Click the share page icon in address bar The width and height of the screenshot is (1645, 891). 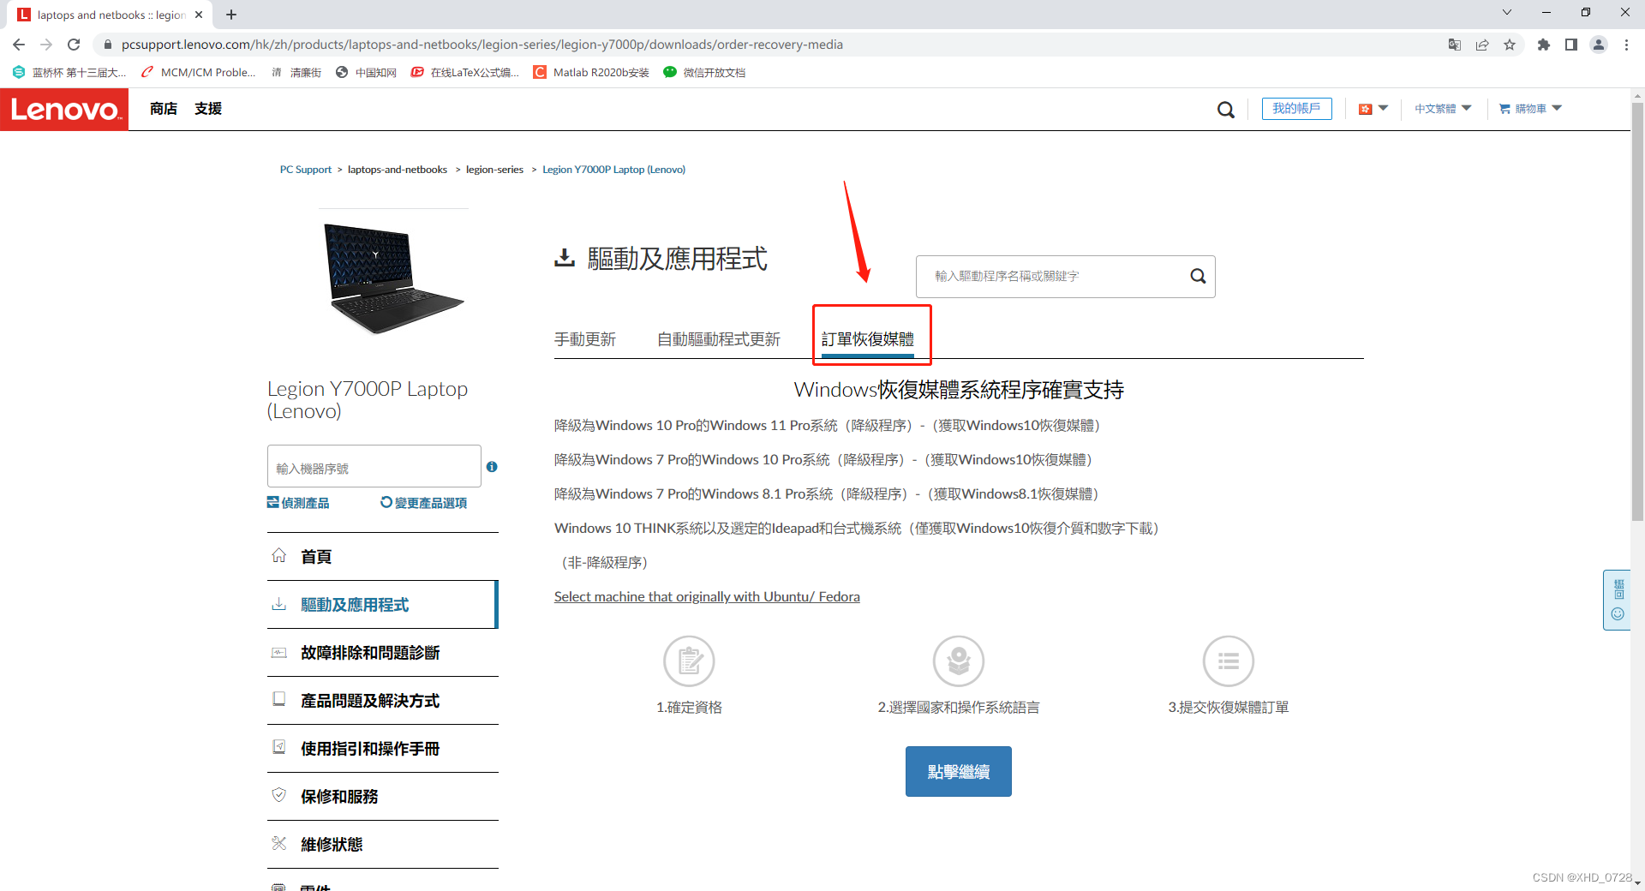click(1482, 45)
